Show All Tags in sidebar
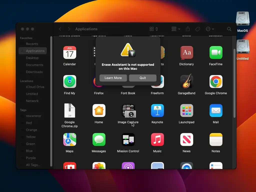The width and height of the screenshot is (256, 192). point(33,165)
